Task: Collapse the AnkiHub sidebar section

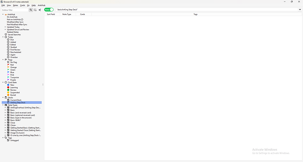Action: 3,14
